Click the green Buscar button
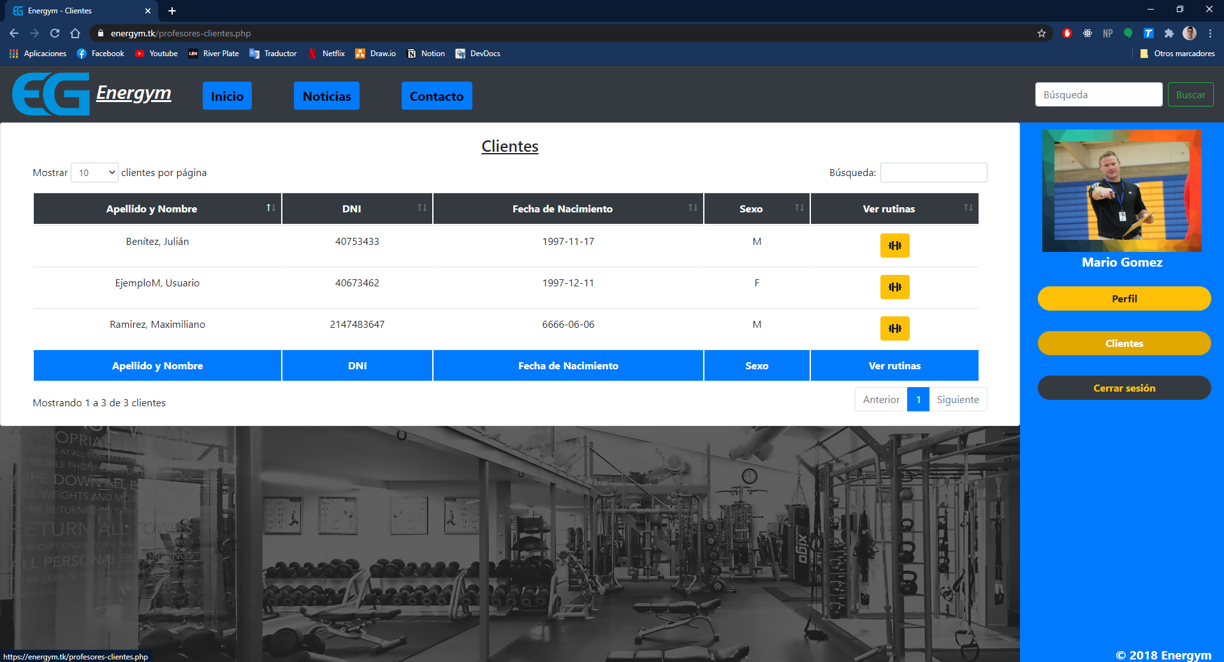The height and width of the screenshot is (662, 1224). 1190,94
